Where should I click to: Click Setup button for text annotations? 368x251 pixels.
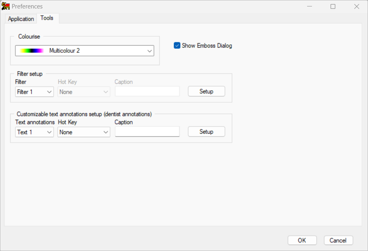206,132
